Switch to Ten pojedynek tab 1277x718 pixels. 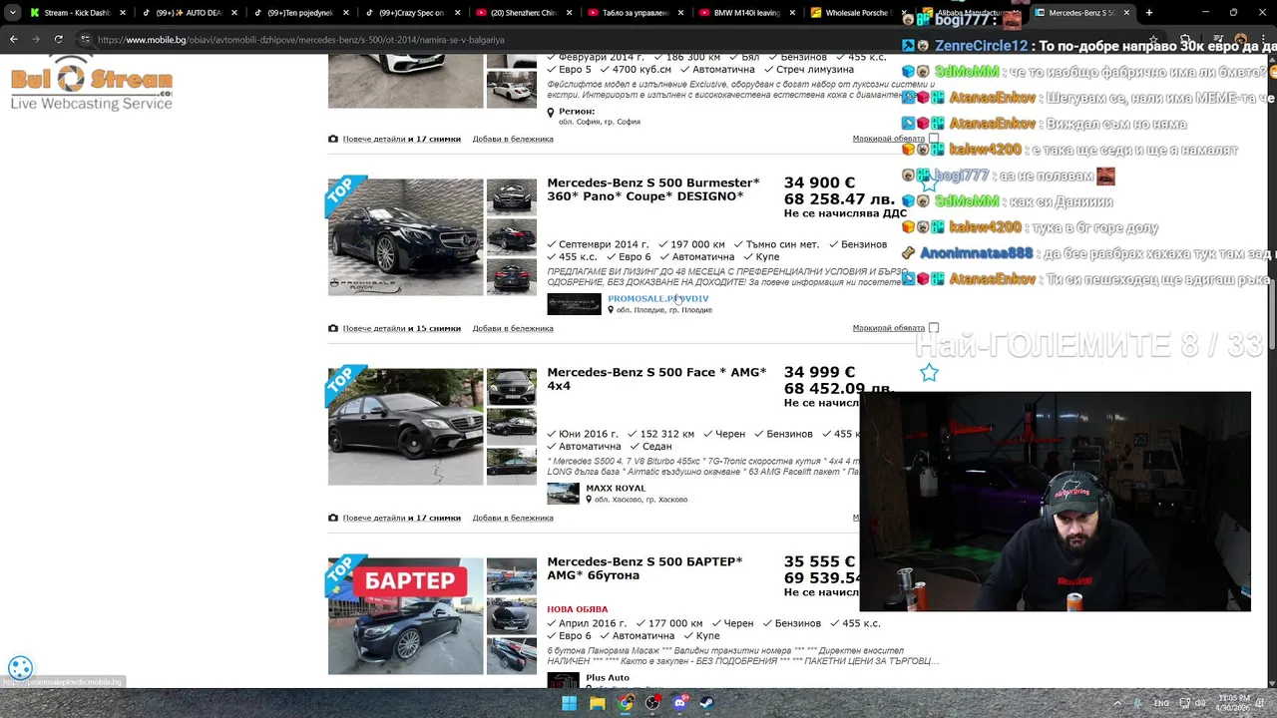tap(299, 13)
